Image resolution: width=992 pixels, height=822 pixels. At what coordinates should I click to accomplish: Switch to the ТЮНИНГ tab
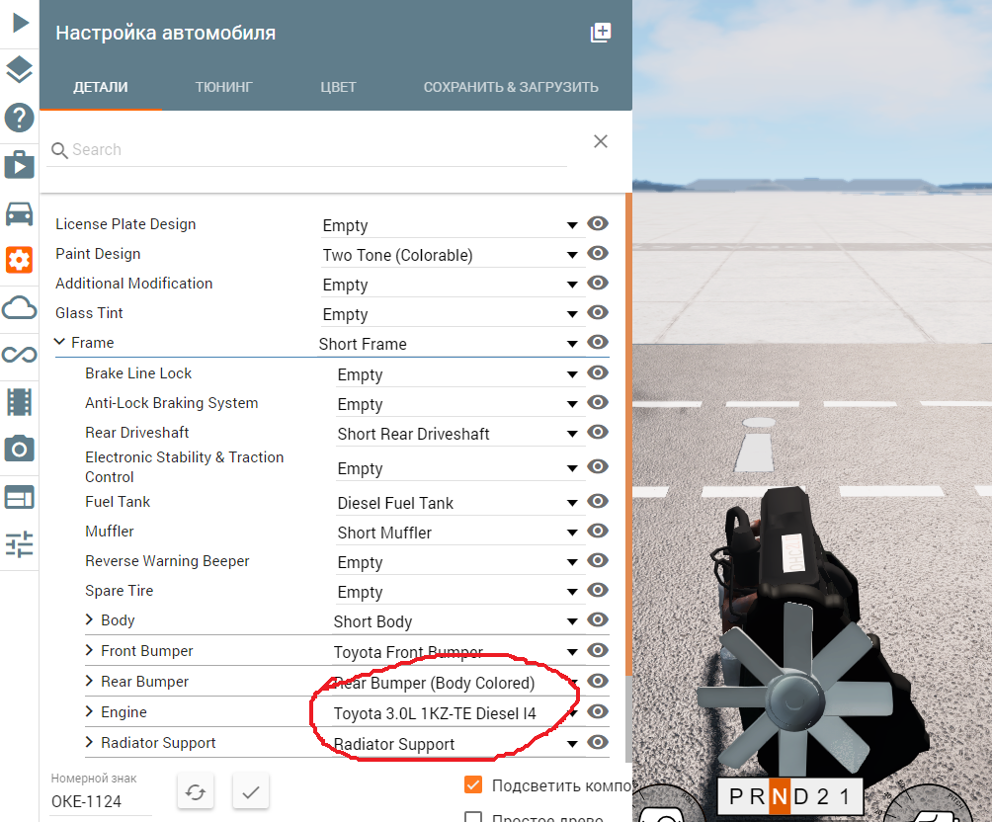[x=224, y=87]
